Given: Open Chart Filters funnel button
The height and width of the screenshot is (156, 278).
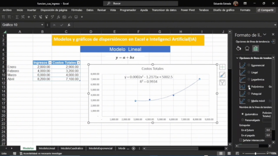Looking at the screenshot, I should tap(222, 82).
